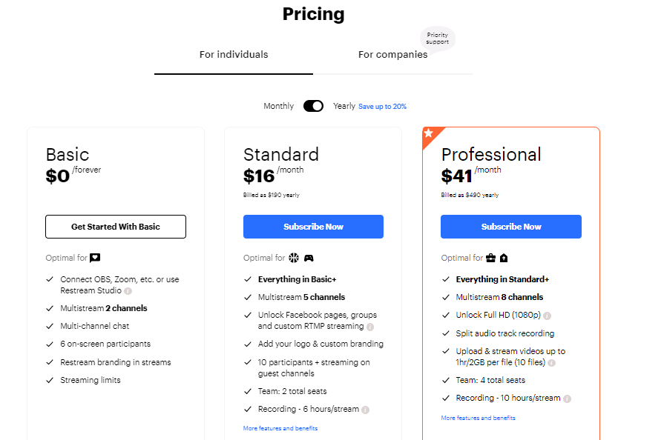Click the house icon under Professional plan
The height and width of the screenshot is (440, 664).
pos(504,259)
